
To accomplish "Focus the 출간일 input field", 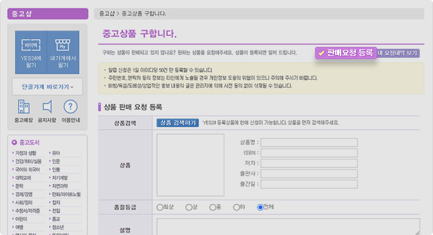I will click(x=309, y=184).
